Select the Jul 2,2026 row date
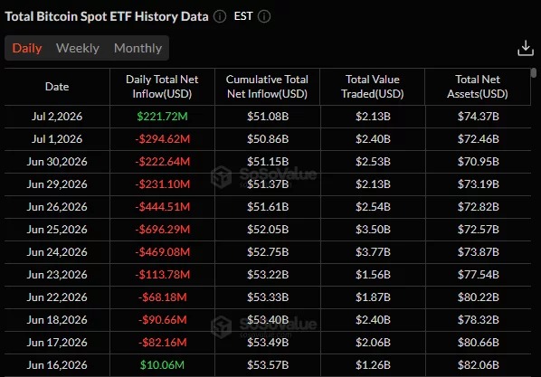The height and width of the screenshot is (377, 541). 57,117
